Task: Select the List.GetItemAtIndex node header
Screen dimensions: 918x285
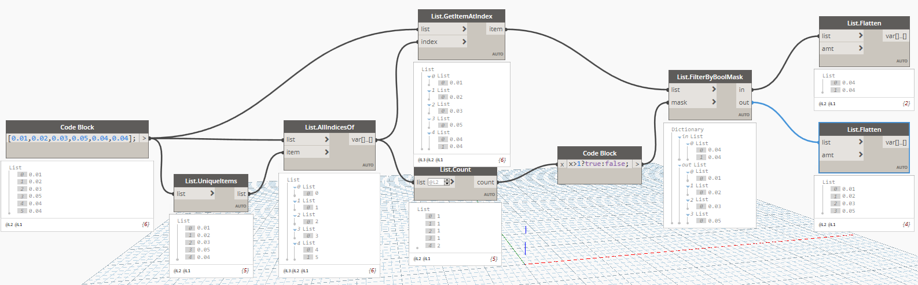Action: tap(462, 16)
